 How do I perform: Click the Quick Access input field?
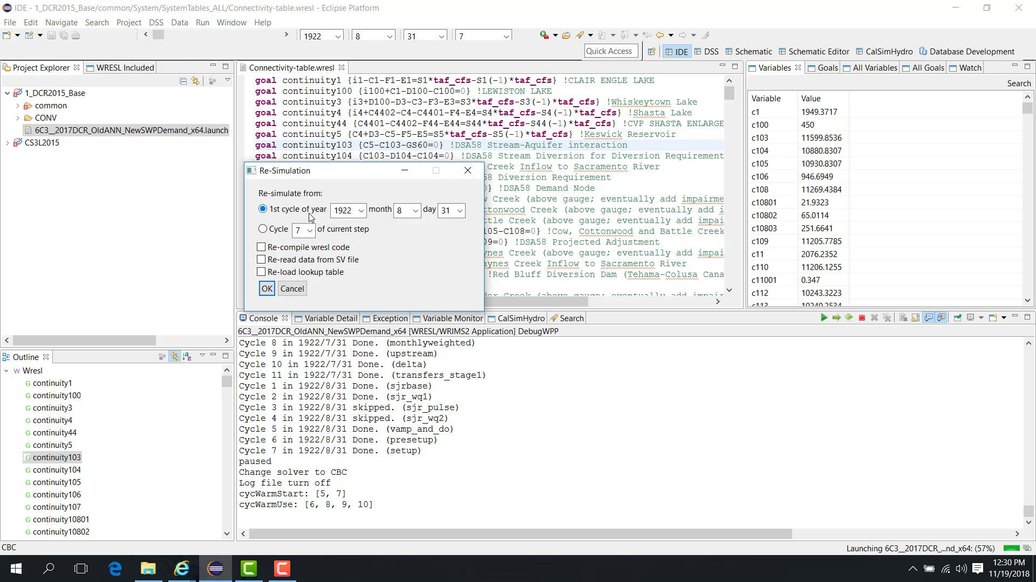pos(611,51)
